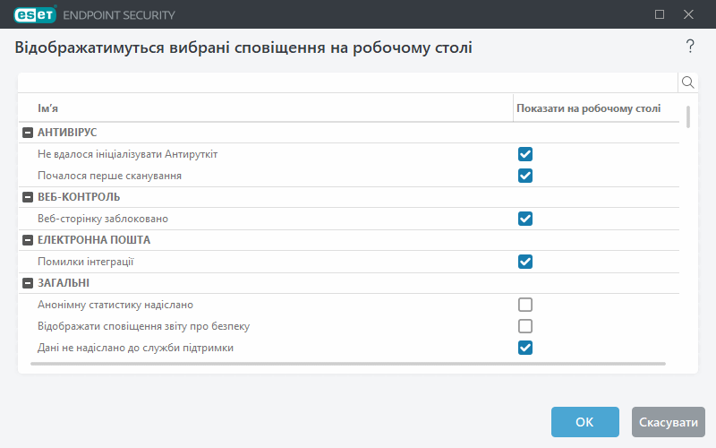Uncheck 'Почалося перше сканування' checkbox
Image resolution: width=716 pixels, height=448 pixels.
pos(525,176)
